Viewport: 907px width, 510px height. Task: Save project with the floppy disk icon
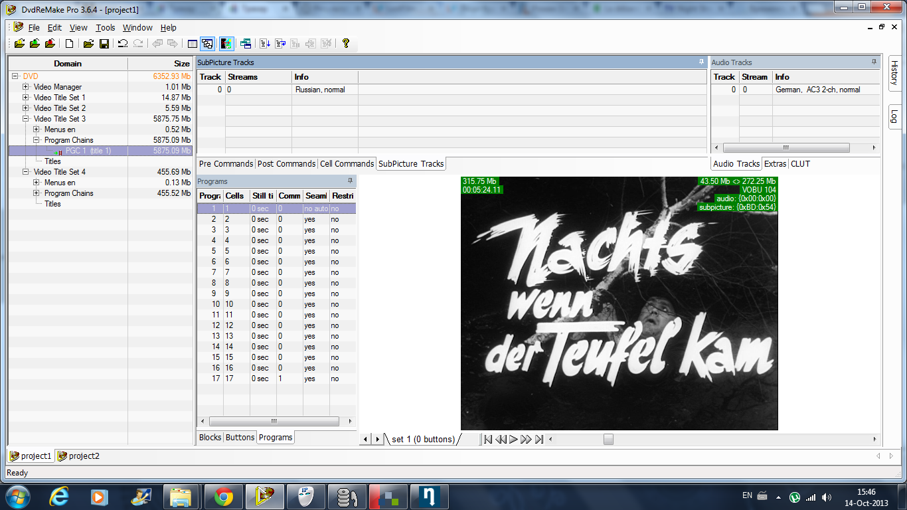click(104, 44)
